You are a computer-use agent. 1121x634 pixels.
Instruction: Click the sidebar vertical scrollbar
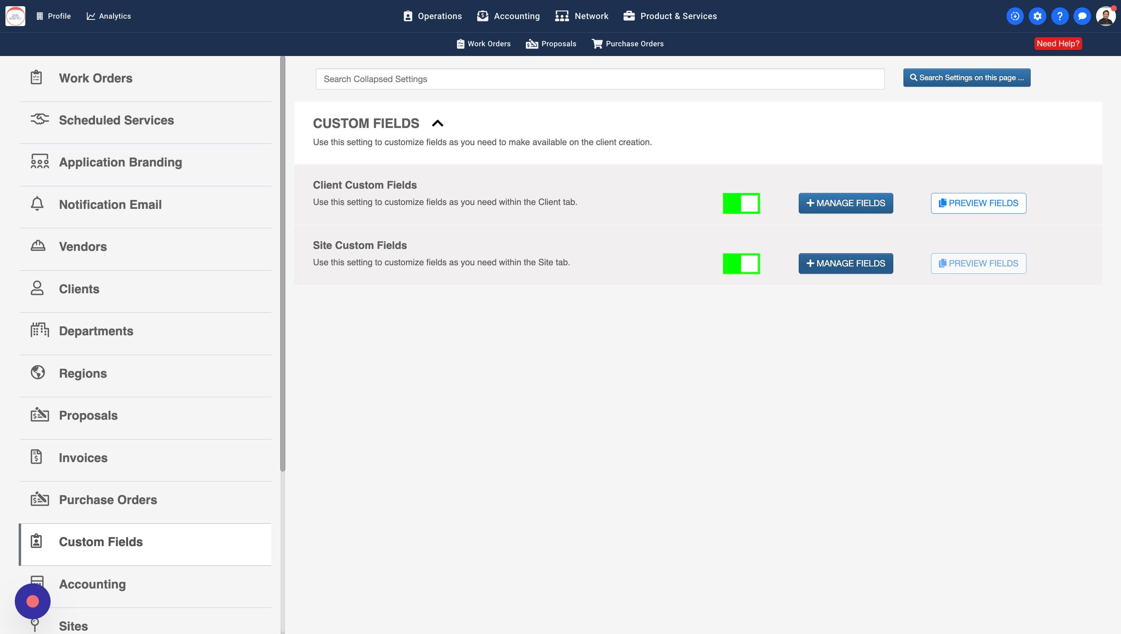coord(282,261)
